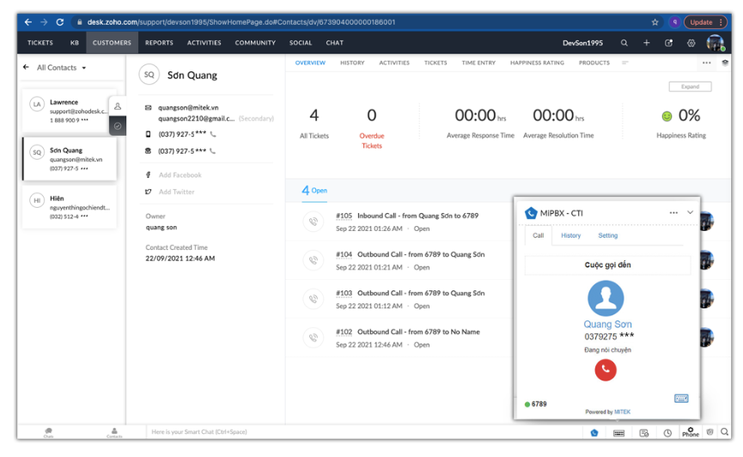
Task: Switch to the History tab in MiPBX
Action: pos(570,235)
